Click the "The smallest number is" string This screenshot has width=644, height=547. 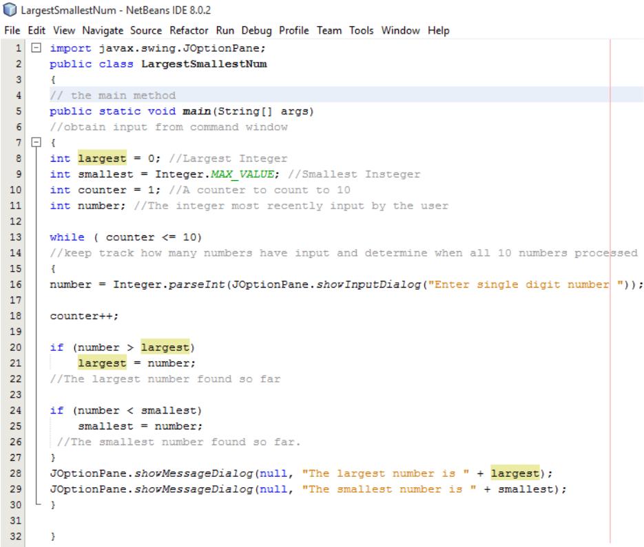(389, 489)
